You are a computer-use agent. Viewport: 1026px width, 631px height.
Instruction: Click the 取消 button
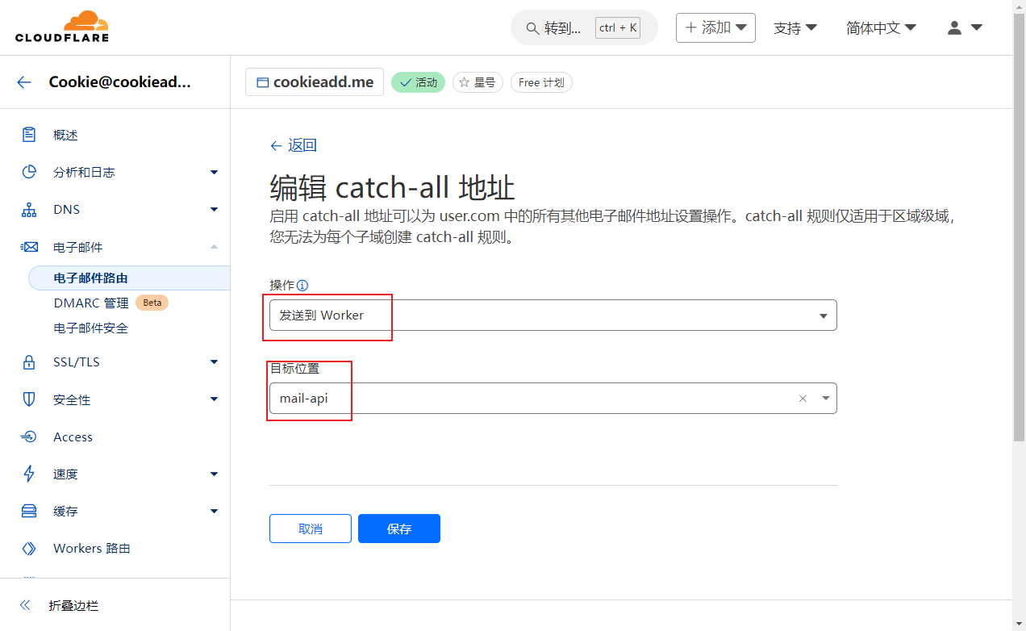pos(311,529)
